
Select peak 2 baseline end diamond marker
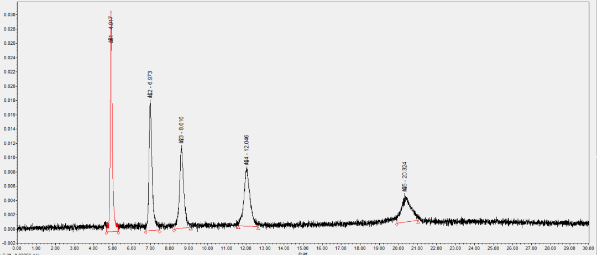tap(160, 231)
